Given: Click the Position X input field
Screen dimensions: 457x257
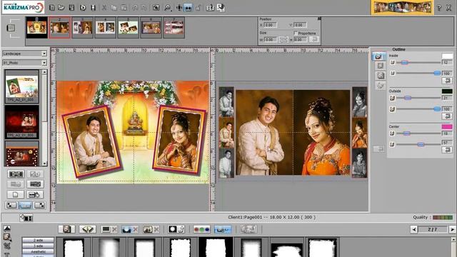Looking at the screenshot, I should [271, 25].
